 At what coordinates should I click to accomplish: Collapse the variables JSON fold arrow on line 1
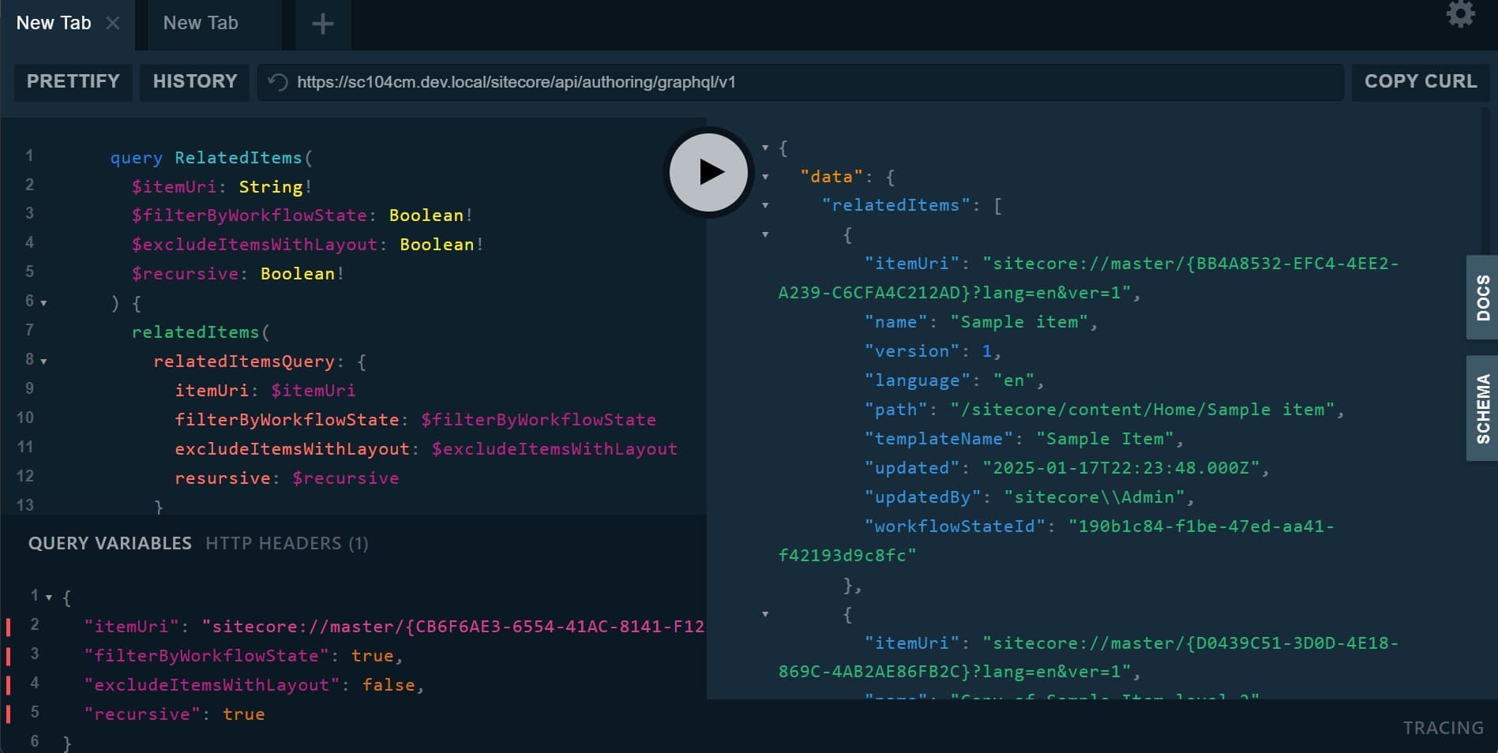(x=49, y=598)
